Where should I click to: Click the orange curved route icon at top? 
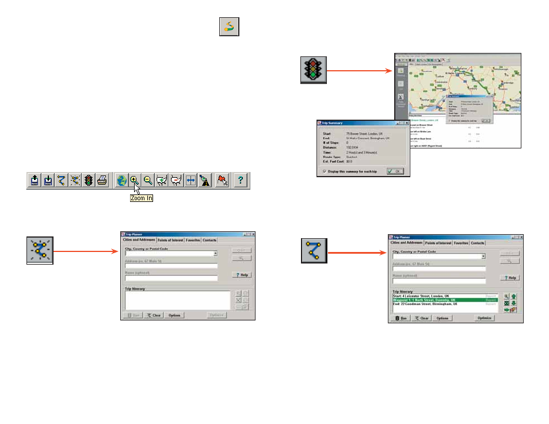pyautogui.click(x=230, y=26)
